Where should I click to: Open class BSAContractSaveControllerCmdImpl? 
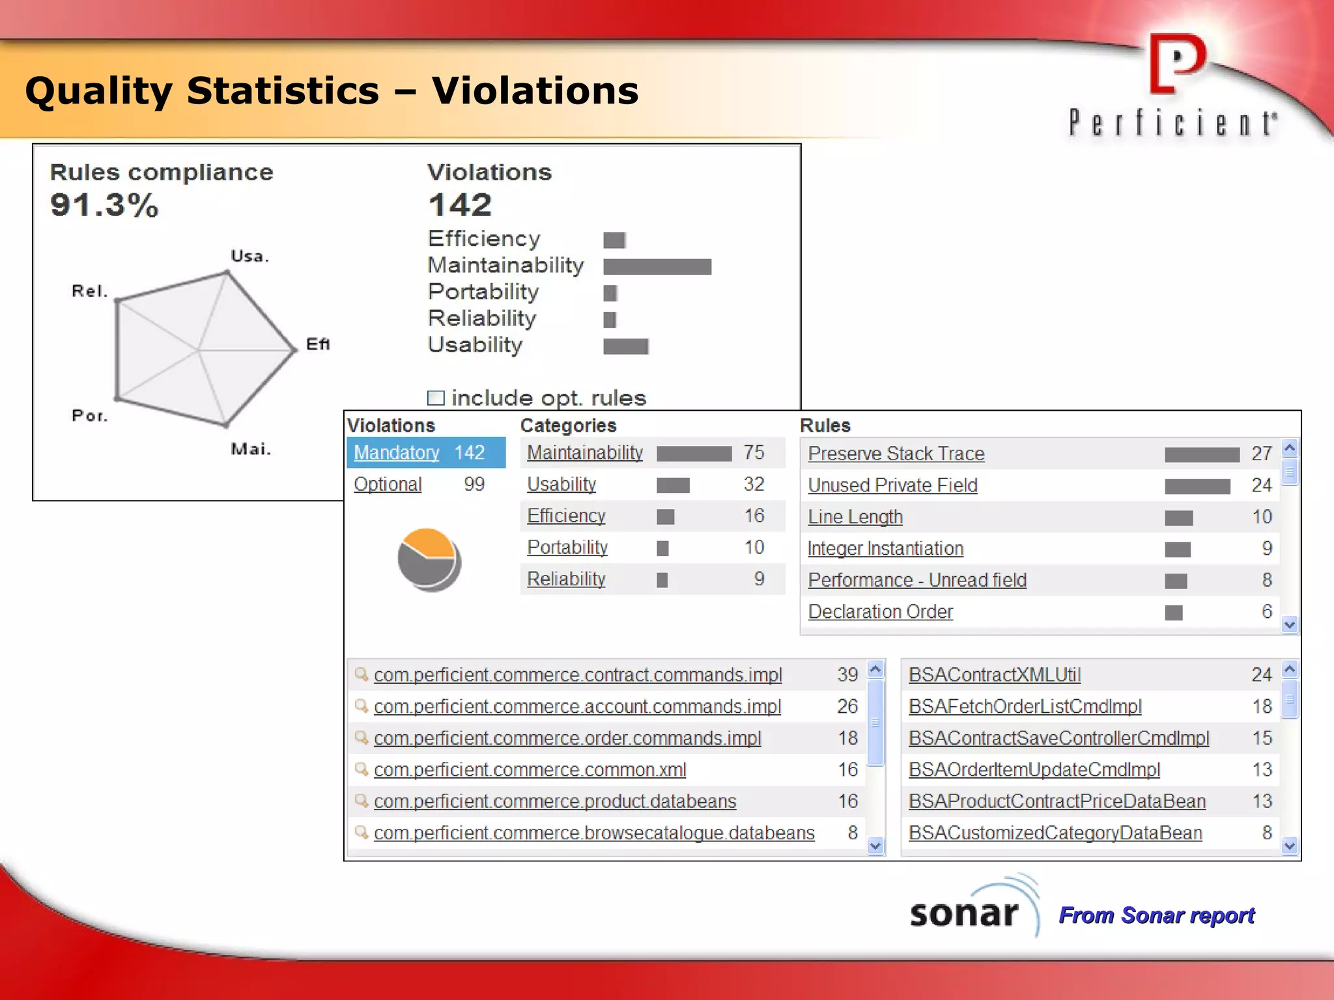click(1059, 738)
